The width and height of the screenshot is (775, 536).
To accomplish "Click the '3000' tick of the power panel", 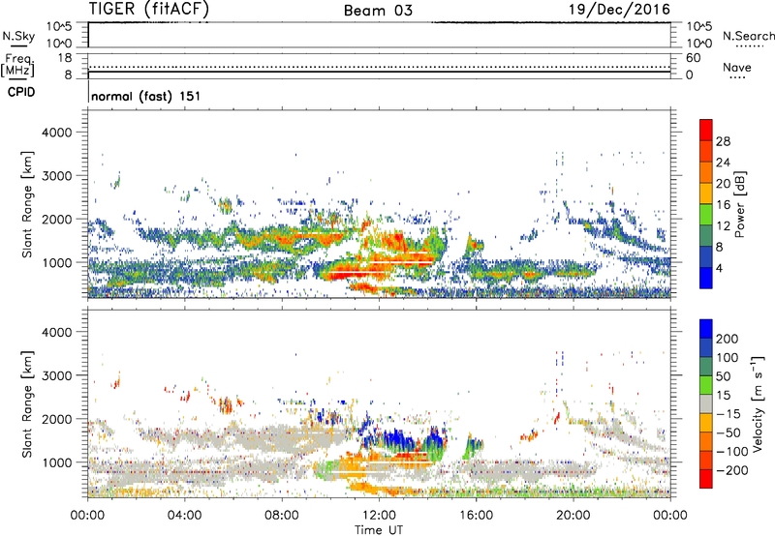I will tap(57, 176).
